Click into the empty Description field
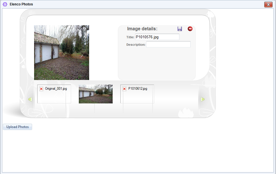 click(x=168, y=44)
